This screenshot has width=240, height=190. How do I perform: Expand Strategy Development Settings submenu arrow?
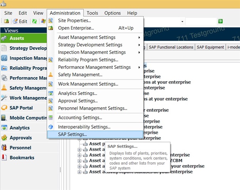(139, 45)
